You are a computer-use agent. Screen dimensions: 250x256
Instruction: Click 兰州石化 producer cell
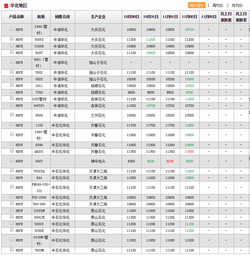pyautogui.click(x=98, y=115)
